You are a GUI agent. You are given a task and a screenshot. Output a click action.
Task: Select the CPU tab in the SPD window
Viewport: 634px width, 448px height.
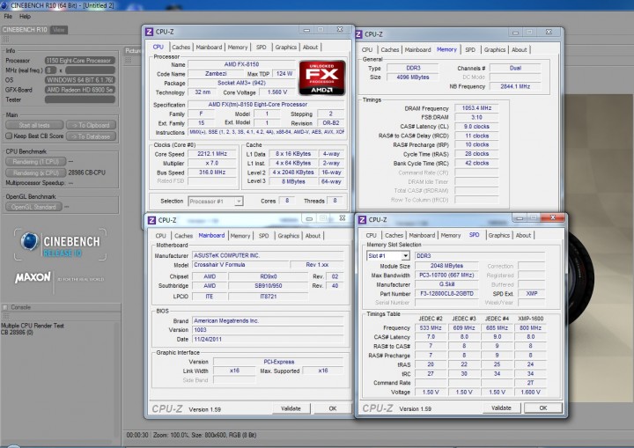point(372,235)
